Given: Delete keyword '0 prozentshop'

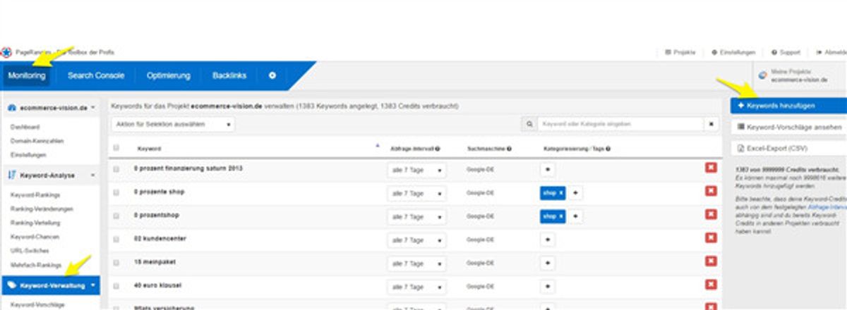Looking at the screenshot, I should [x=711, y=216].
